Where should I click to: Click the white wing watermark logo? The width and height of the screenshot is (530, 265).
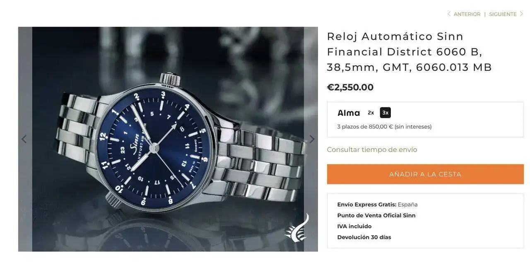[x=297, y=228]
